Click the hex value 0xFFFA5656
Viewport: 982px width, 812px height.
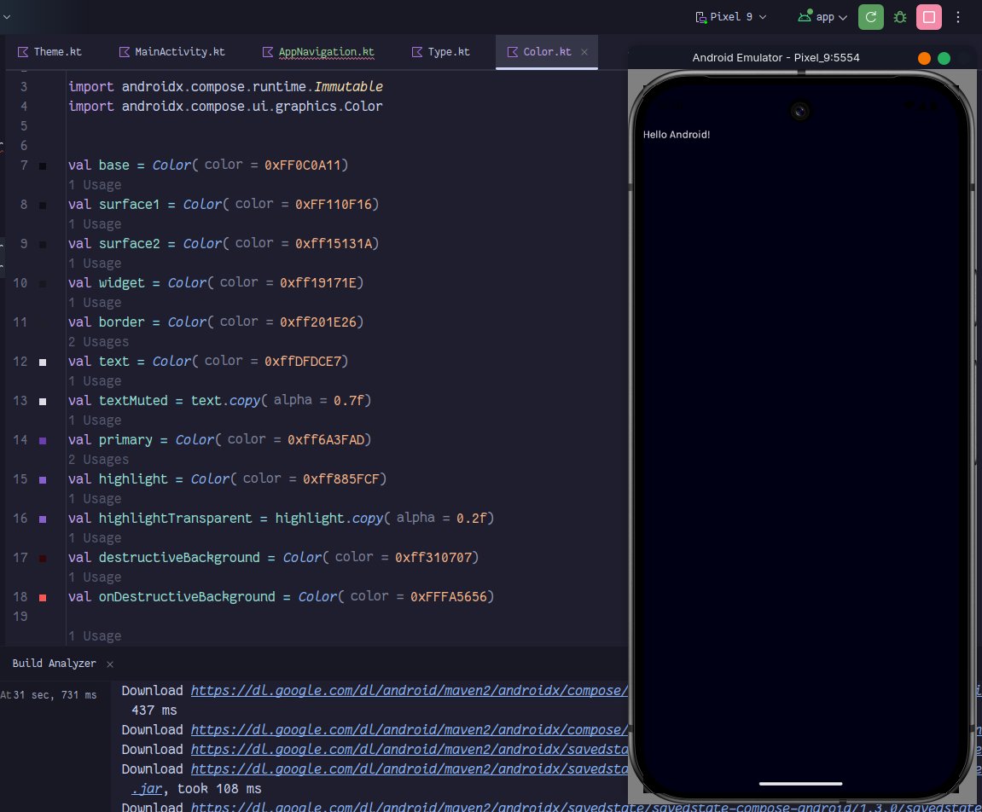pyautogui.click(x=449, y=597)
